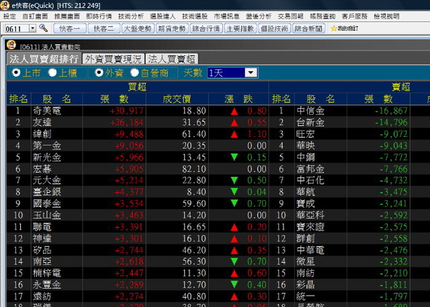Open the 交易回報 menu
430x307 pixels.
coord(291,16)
